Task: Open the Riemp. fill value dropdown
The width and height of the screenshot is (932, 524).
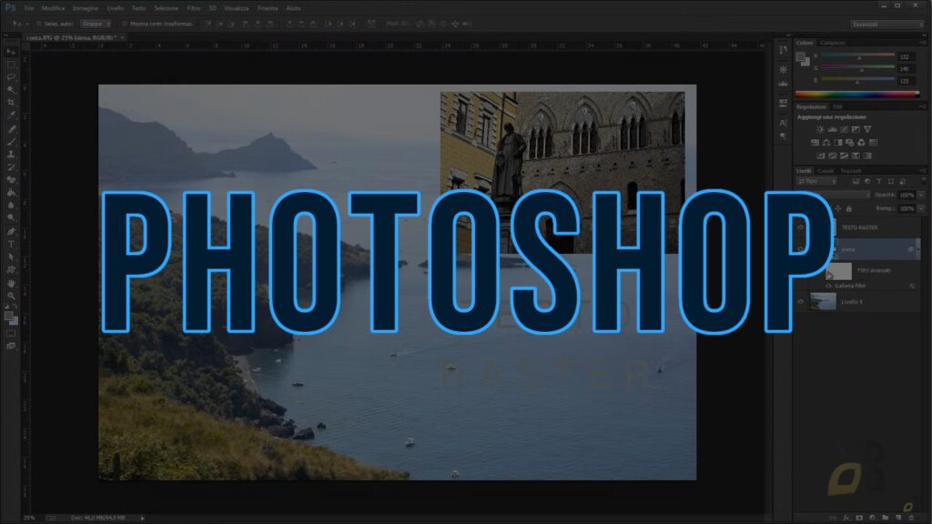Action: [x=921, y=208]
